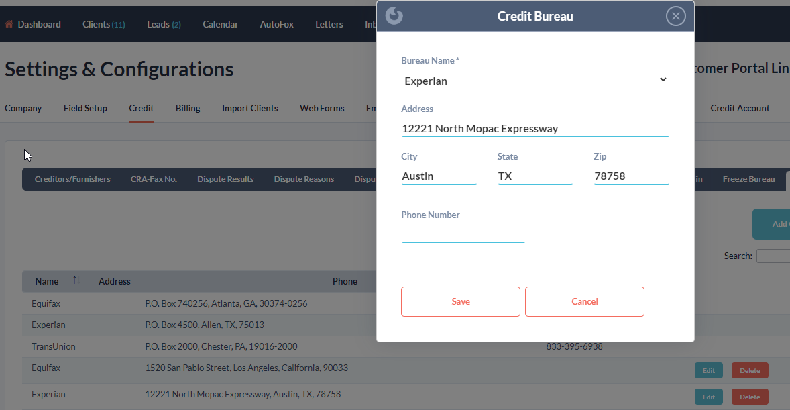Delete the Experian Austin entry
The image size is (790, 410).
[x=749, y=397]
